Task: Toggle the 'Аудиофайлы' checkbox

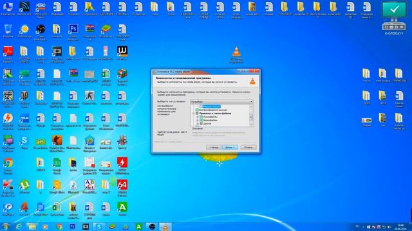Action: point(201,117)
